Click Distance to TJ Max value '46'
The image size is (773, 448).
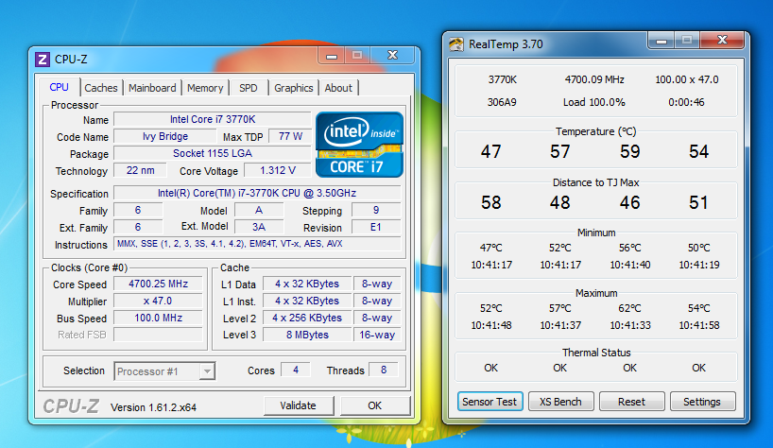click(x=630, y=202)
